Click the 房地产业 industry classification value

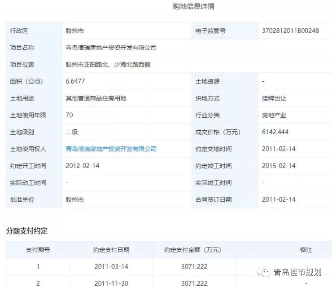click(x=274, y=115)
